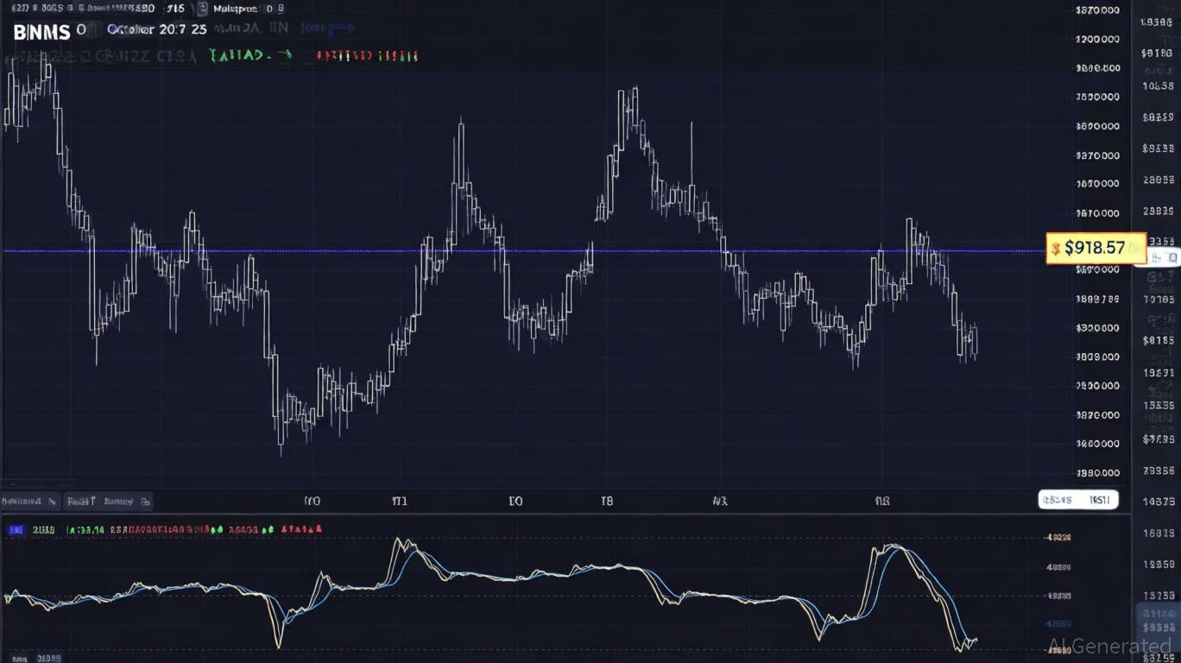
Task: Click the circle next to the BNMS symbol
Action: 81,30
